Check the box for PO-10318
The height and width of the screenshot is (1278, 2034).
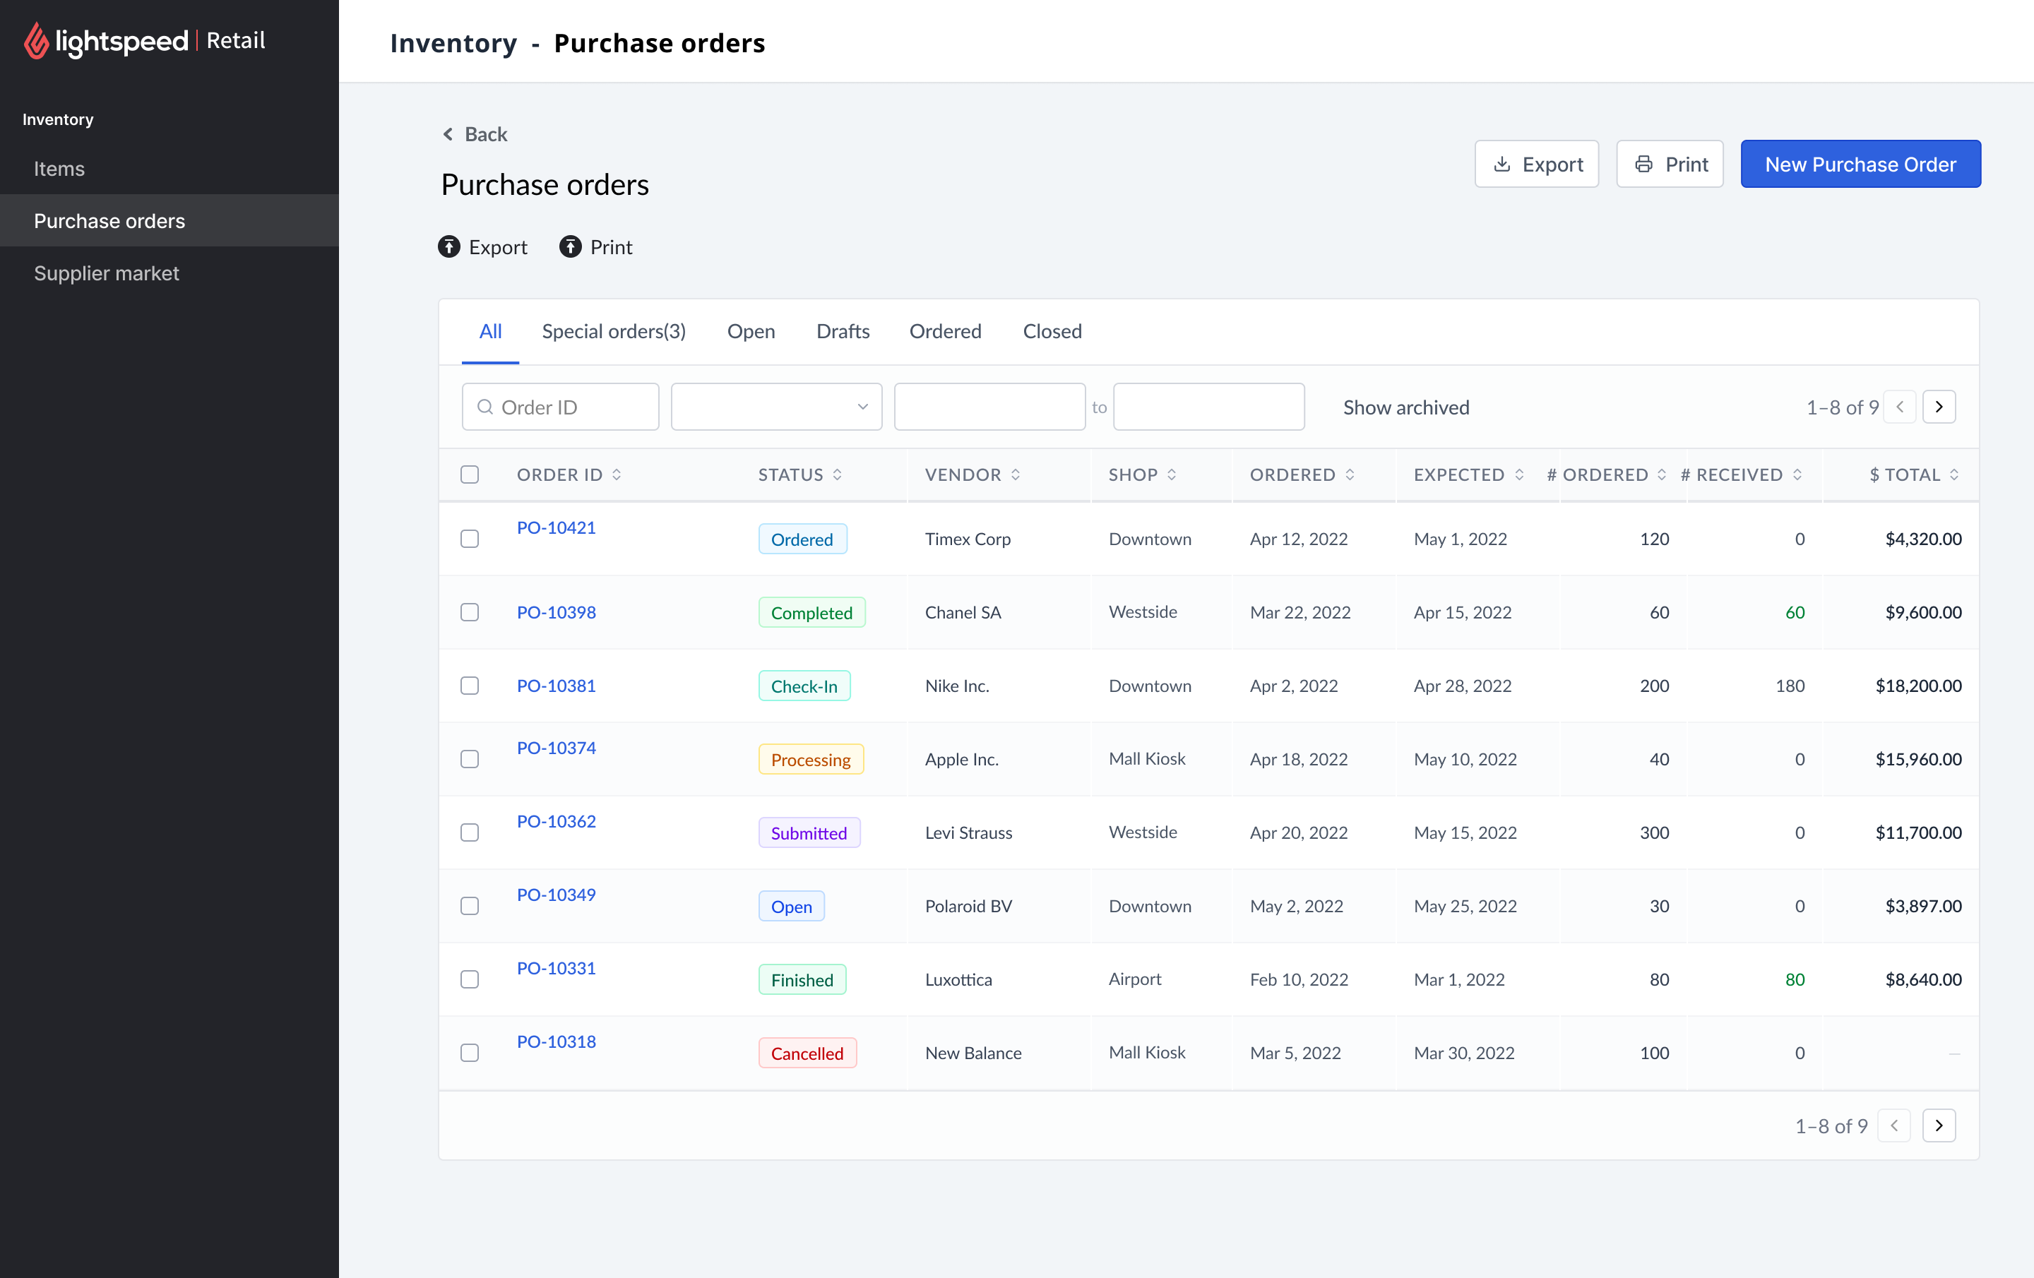[x=470, y=1053]
